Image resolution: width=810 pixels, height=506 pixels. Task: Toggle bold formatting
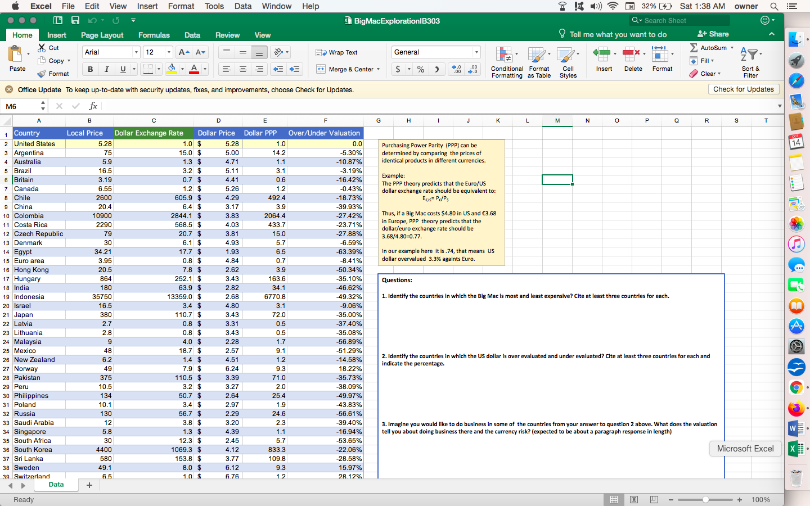90,69
